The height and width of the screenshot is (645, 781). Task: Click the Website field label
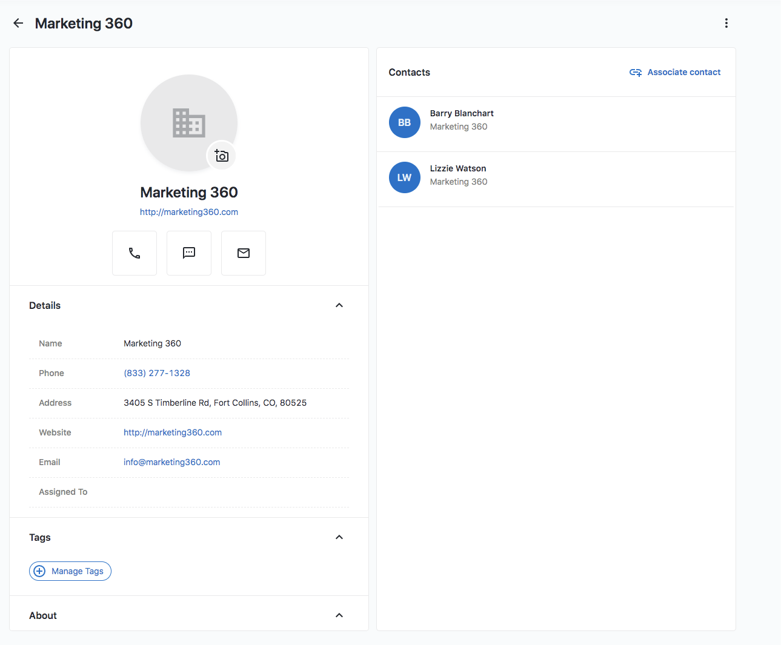coord(55,432)
